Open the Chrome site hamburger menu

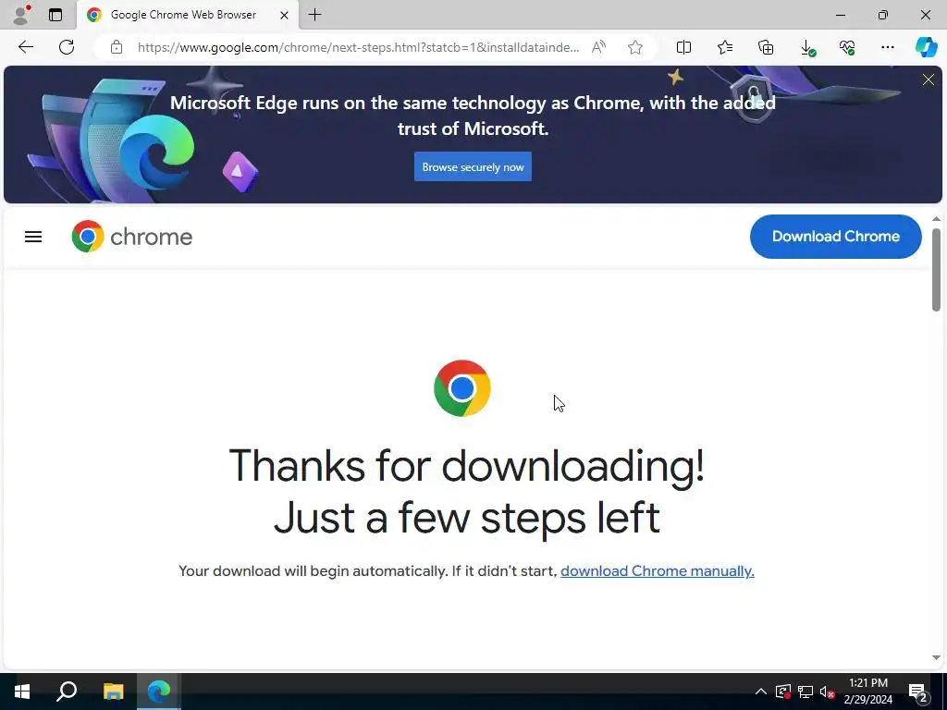click(x=33, y=237)
